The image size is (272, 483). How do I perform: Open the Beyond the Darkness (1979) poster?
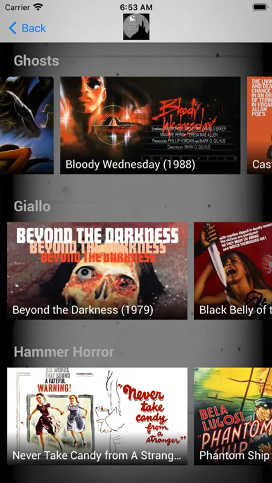click(97, 271)
